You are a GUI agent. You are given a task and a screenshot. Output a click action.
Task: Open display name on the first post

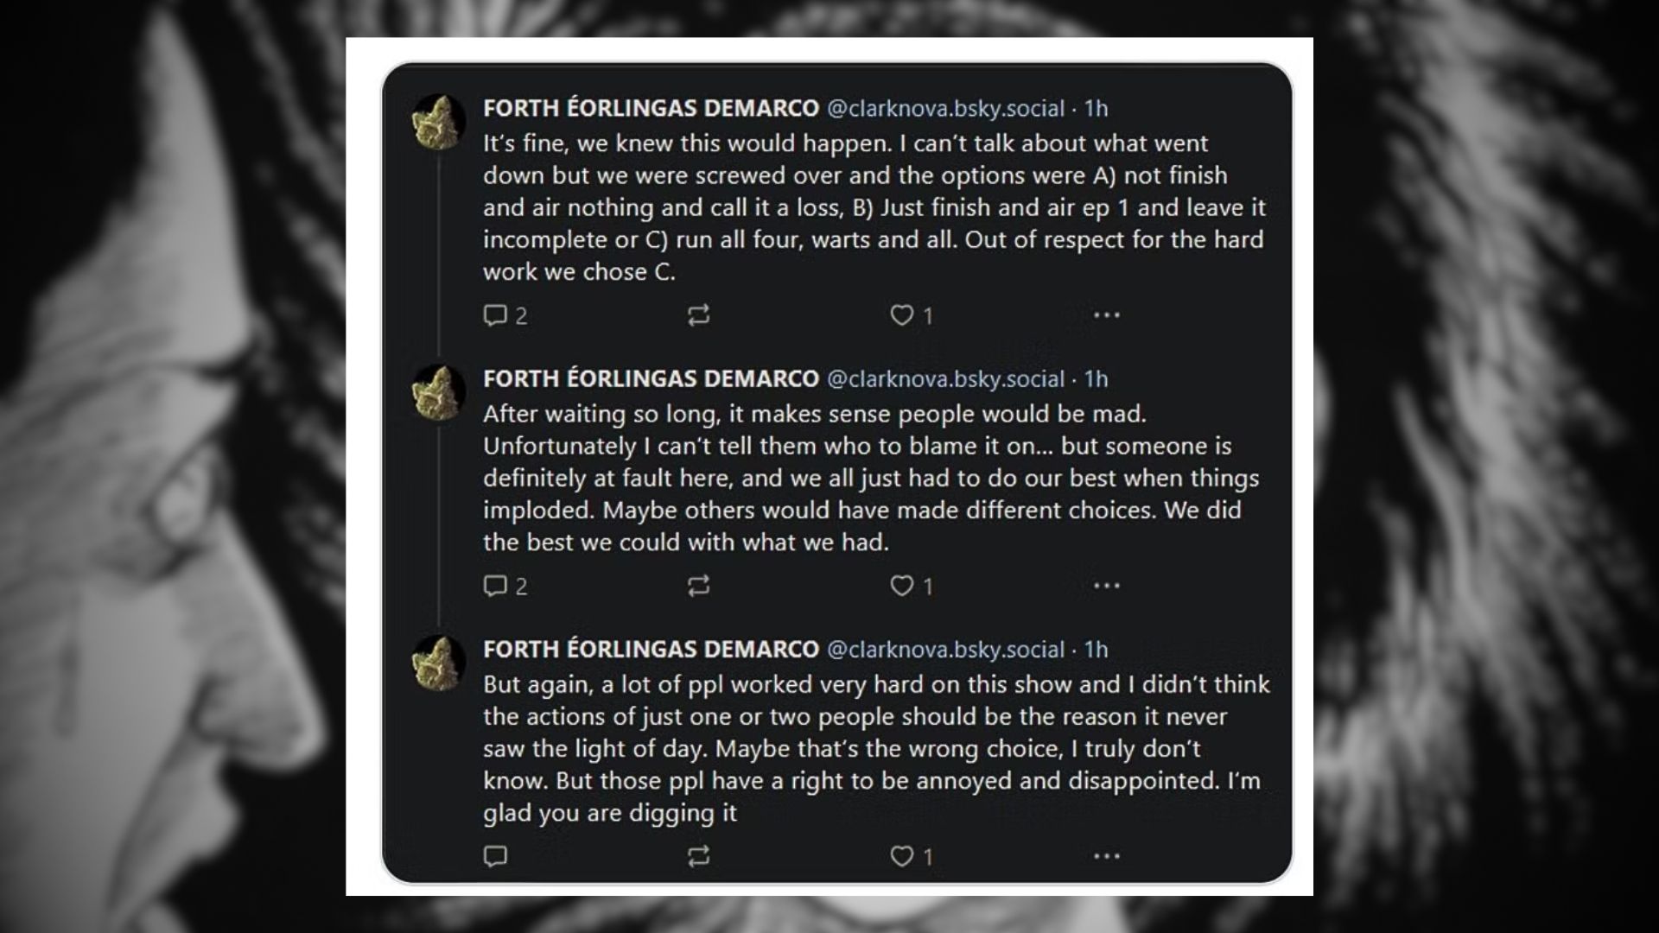pyautogui.click(x=651, y=108)
